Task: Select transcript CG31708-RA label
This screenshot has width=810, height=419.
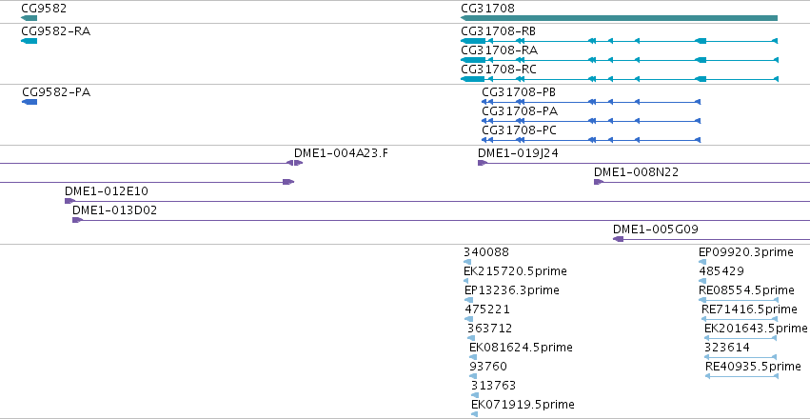Action: coord(499,50)
